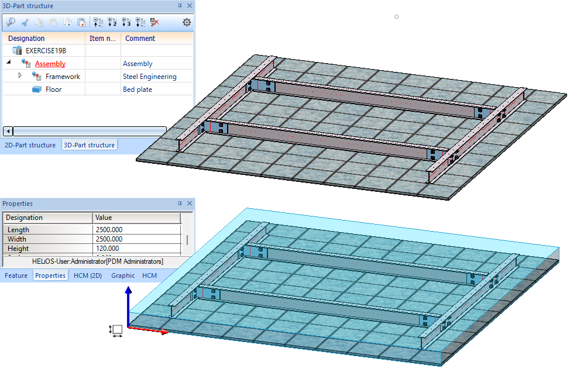Viewport: 570px width, 372px height.
Task: Expand the Framework tree node
Action: [x=20, y=75]
